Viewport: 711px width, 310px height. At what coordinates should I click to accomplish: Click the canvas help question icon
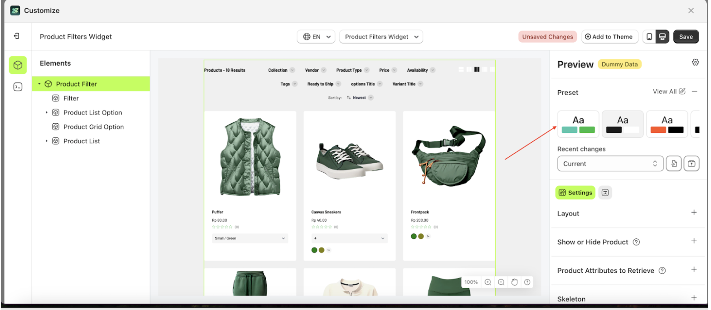coord(527,282)
